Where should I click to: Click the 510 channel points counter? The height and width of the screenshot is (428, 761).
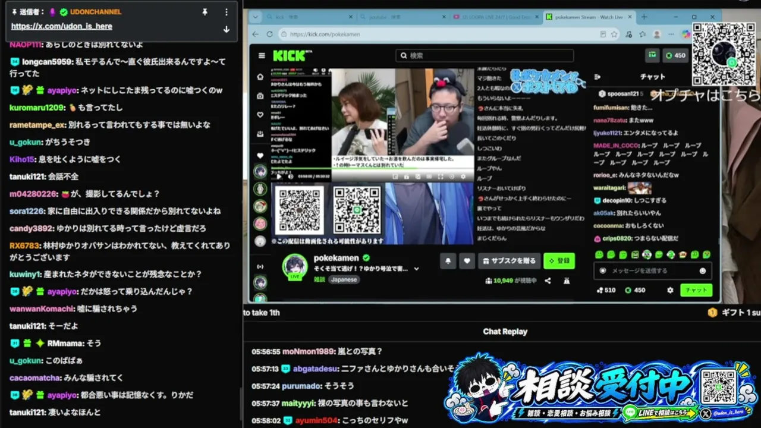click(606, 290)
